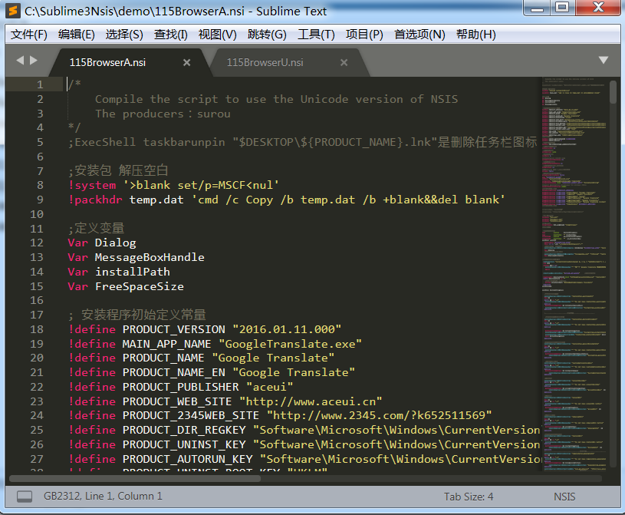Click the word 'Dialog' on line 12
The width and height of the screenshot is (625, 515).
(x=116, y=243)
